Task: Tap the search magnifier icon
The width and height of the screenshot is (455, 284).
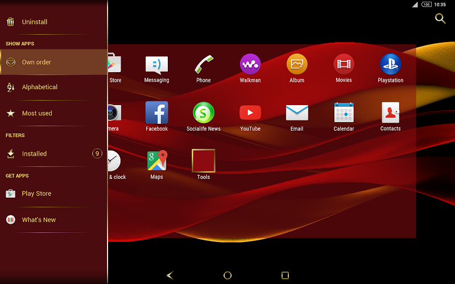Action: click(x=440, y=19)
